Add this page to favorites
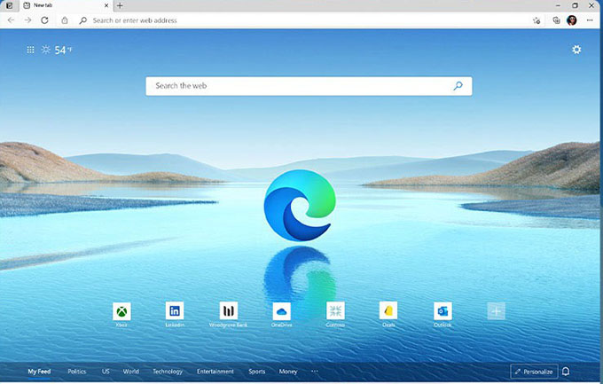 [536, 20]
